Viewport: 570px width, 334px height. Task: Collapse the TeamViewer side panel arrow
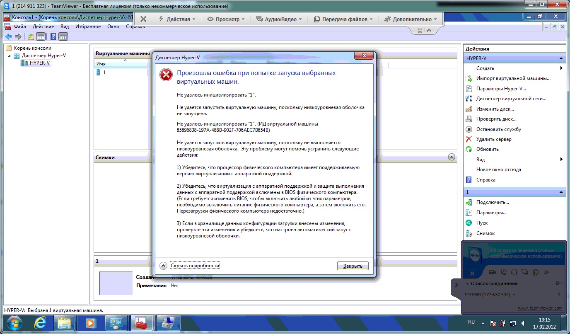(456, 284)
